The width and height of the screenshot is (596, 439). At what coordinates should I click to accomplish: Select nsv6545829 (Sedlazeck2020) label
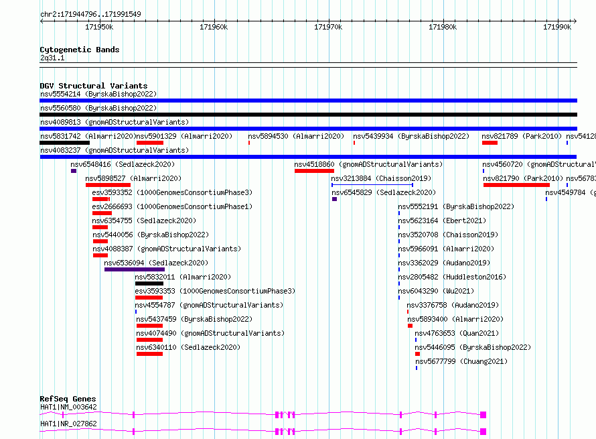[x=384, y=192]
